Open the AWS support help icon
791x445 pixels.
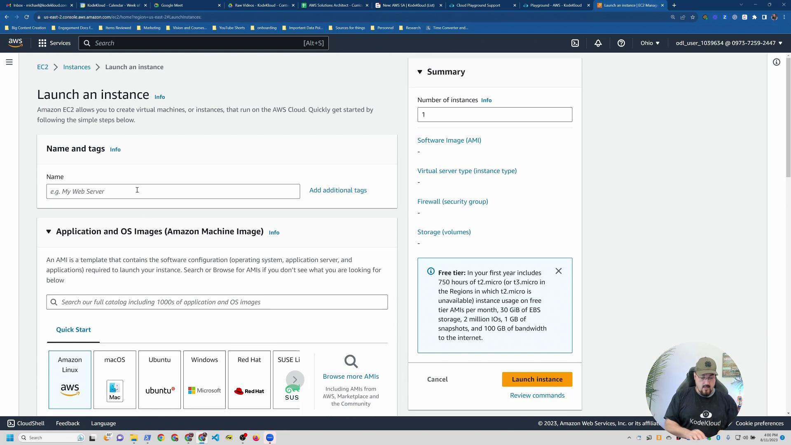tap(621, 43)
